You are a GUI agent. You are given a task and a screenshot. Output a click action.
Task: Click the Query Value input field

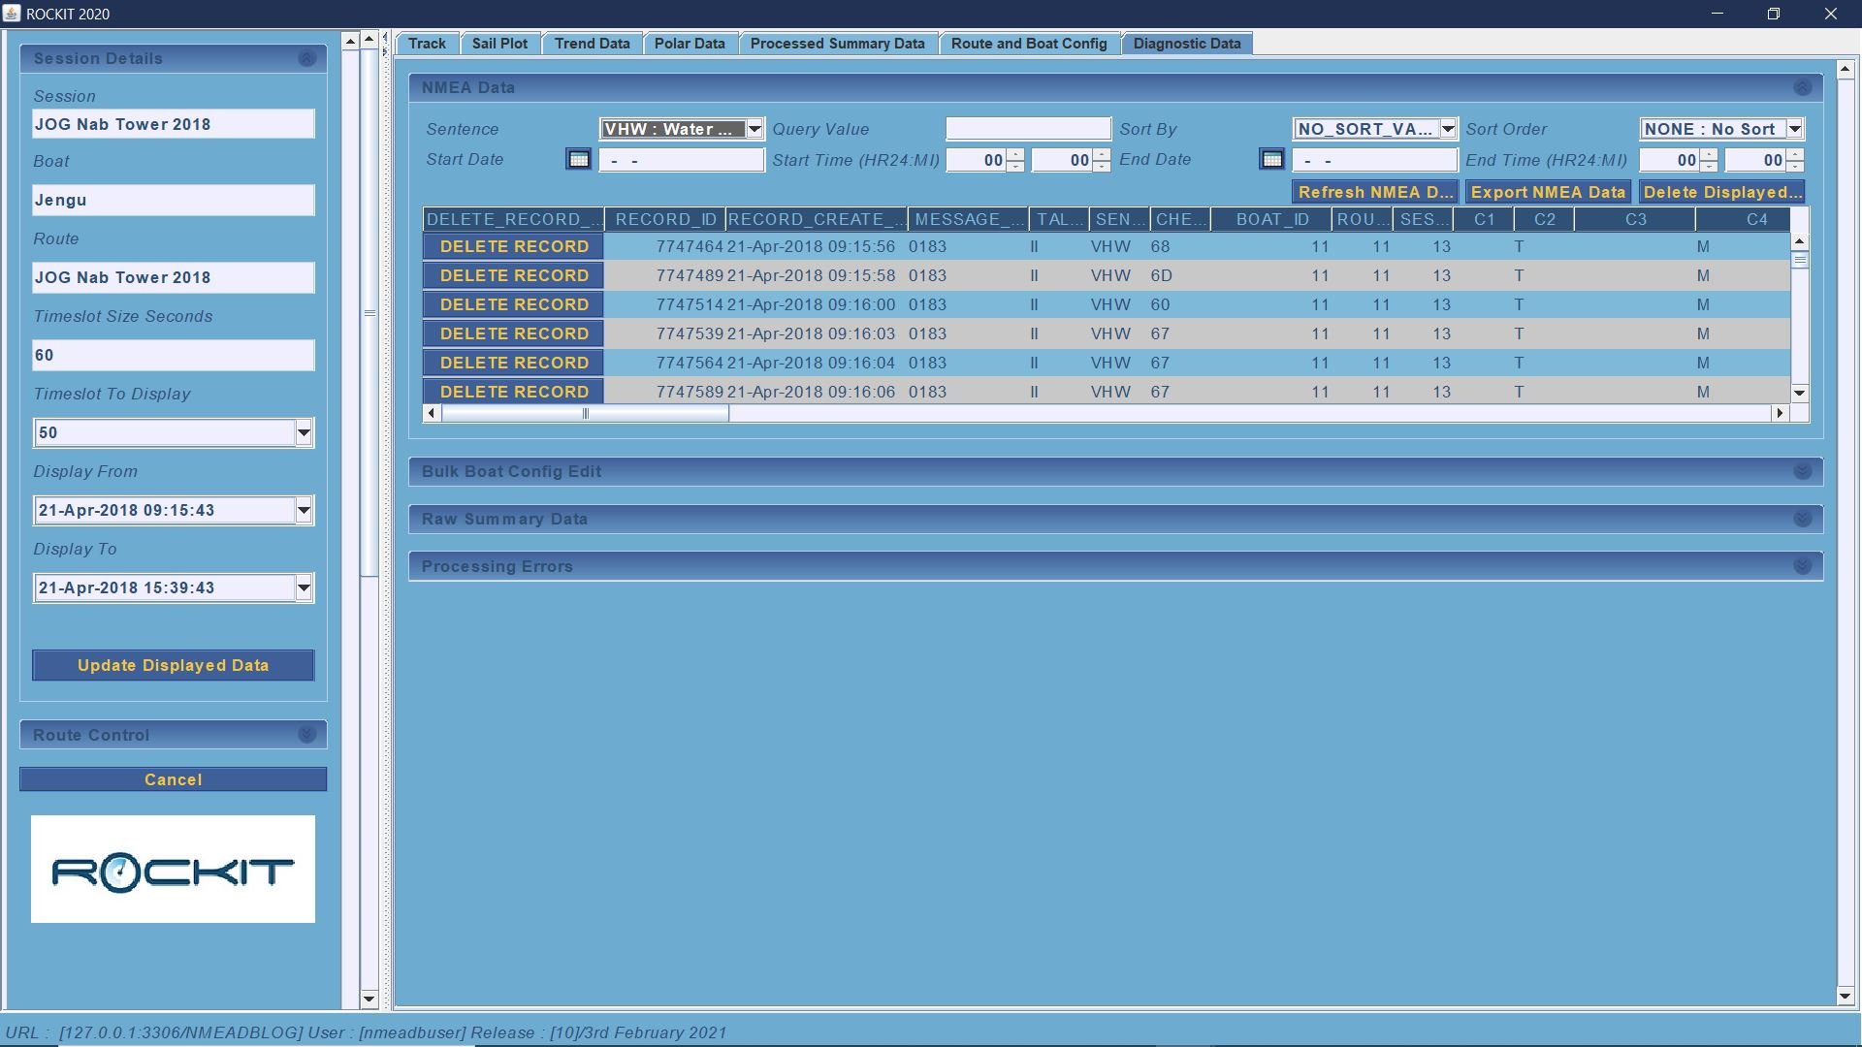click(x=1028, y=129)
